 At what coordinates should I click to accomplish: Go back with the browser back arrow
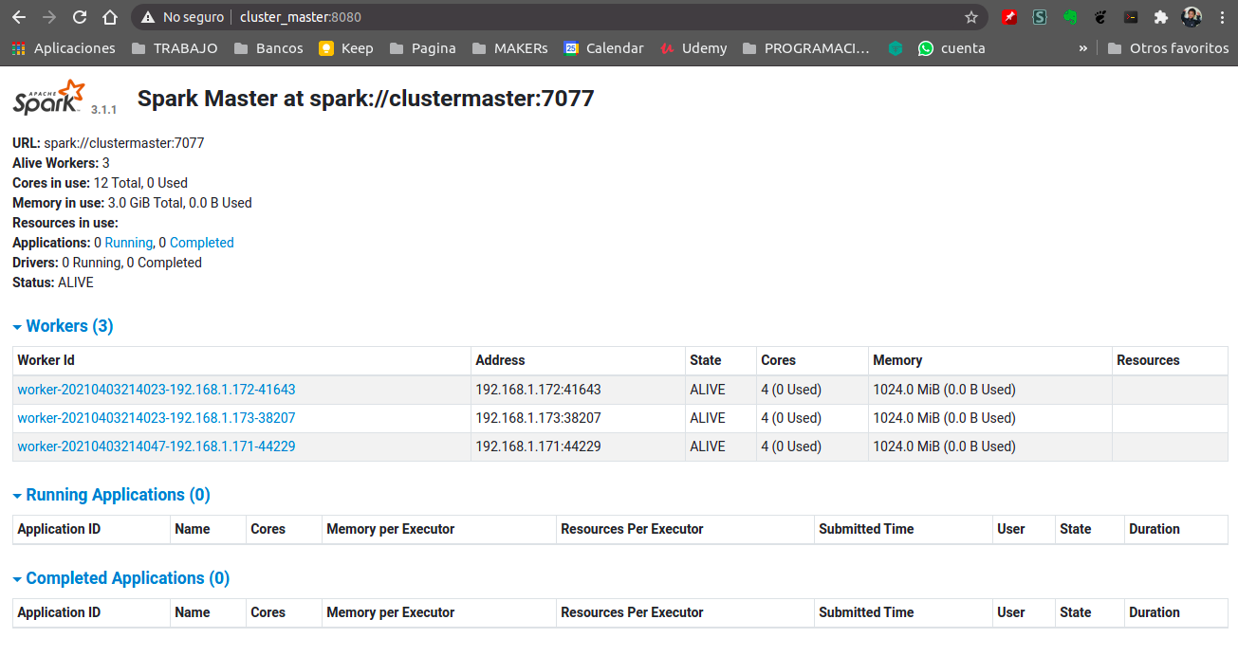pos(19,17)
